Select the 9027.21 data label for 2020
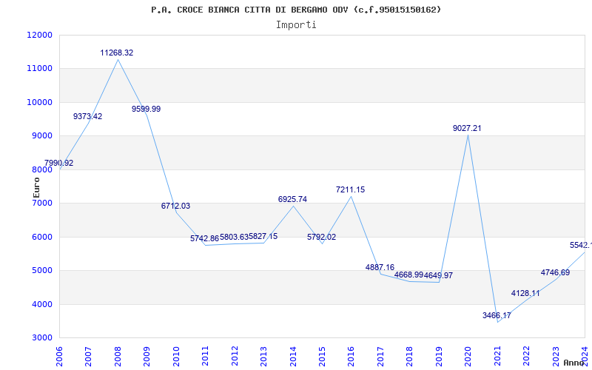Screen dimensions: 592x370 (467, 128)
